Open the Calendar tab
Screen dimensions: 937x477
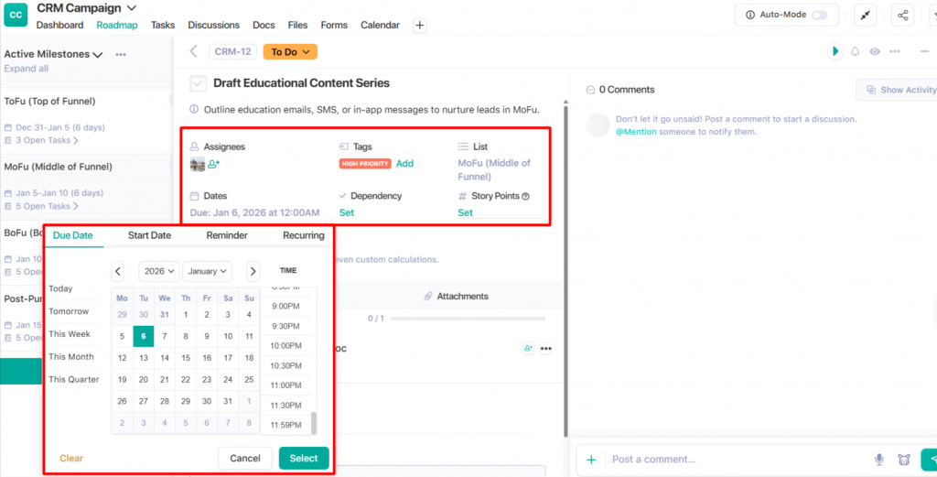click(380, 25)
